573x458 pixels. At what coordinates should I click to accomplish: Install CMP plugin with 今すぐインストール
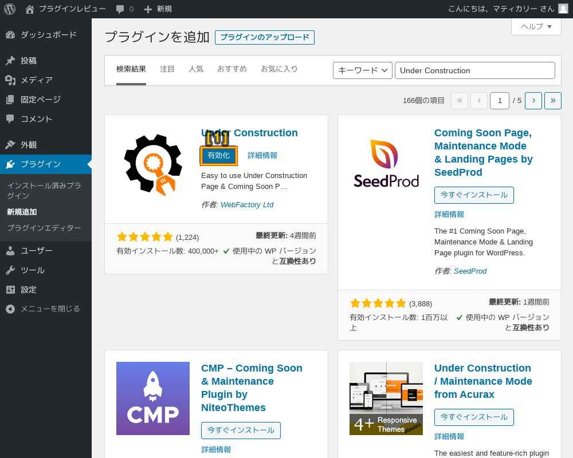click(241, 431)
